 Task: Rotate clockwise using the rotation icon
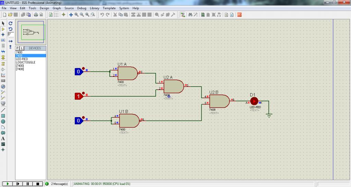click(x=11, y=23)
